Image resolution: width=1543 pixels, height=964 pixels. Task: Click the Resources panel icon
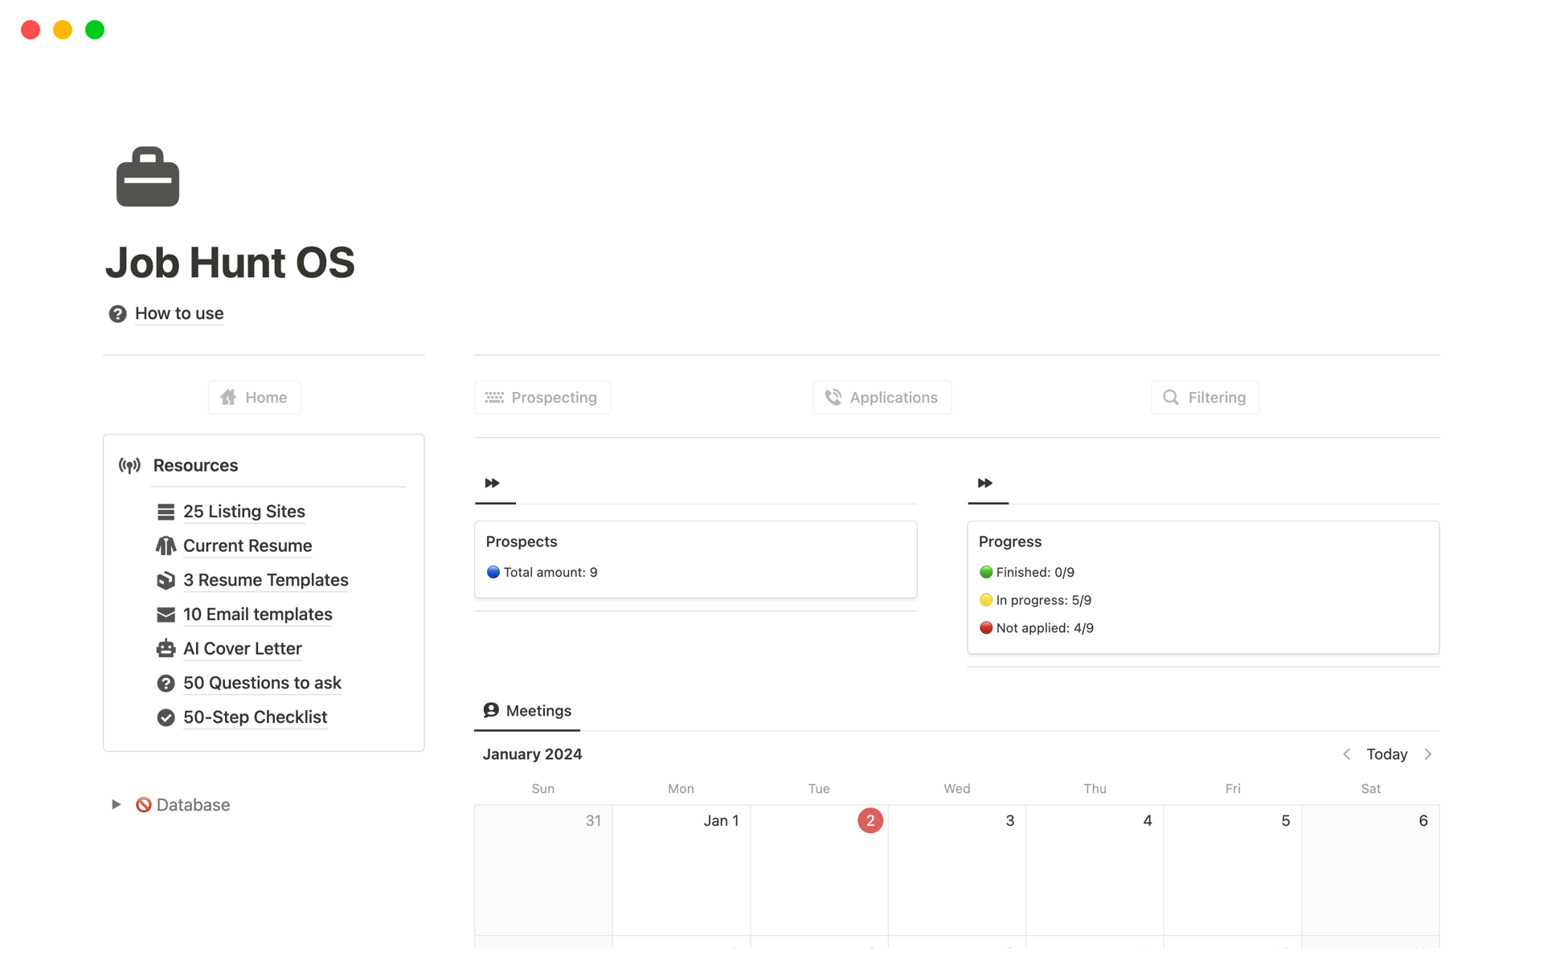130,465
